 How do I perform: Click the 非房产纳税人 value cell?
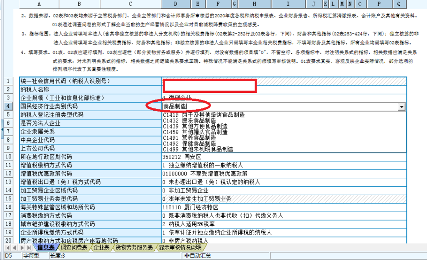click(x=284, y=241)
